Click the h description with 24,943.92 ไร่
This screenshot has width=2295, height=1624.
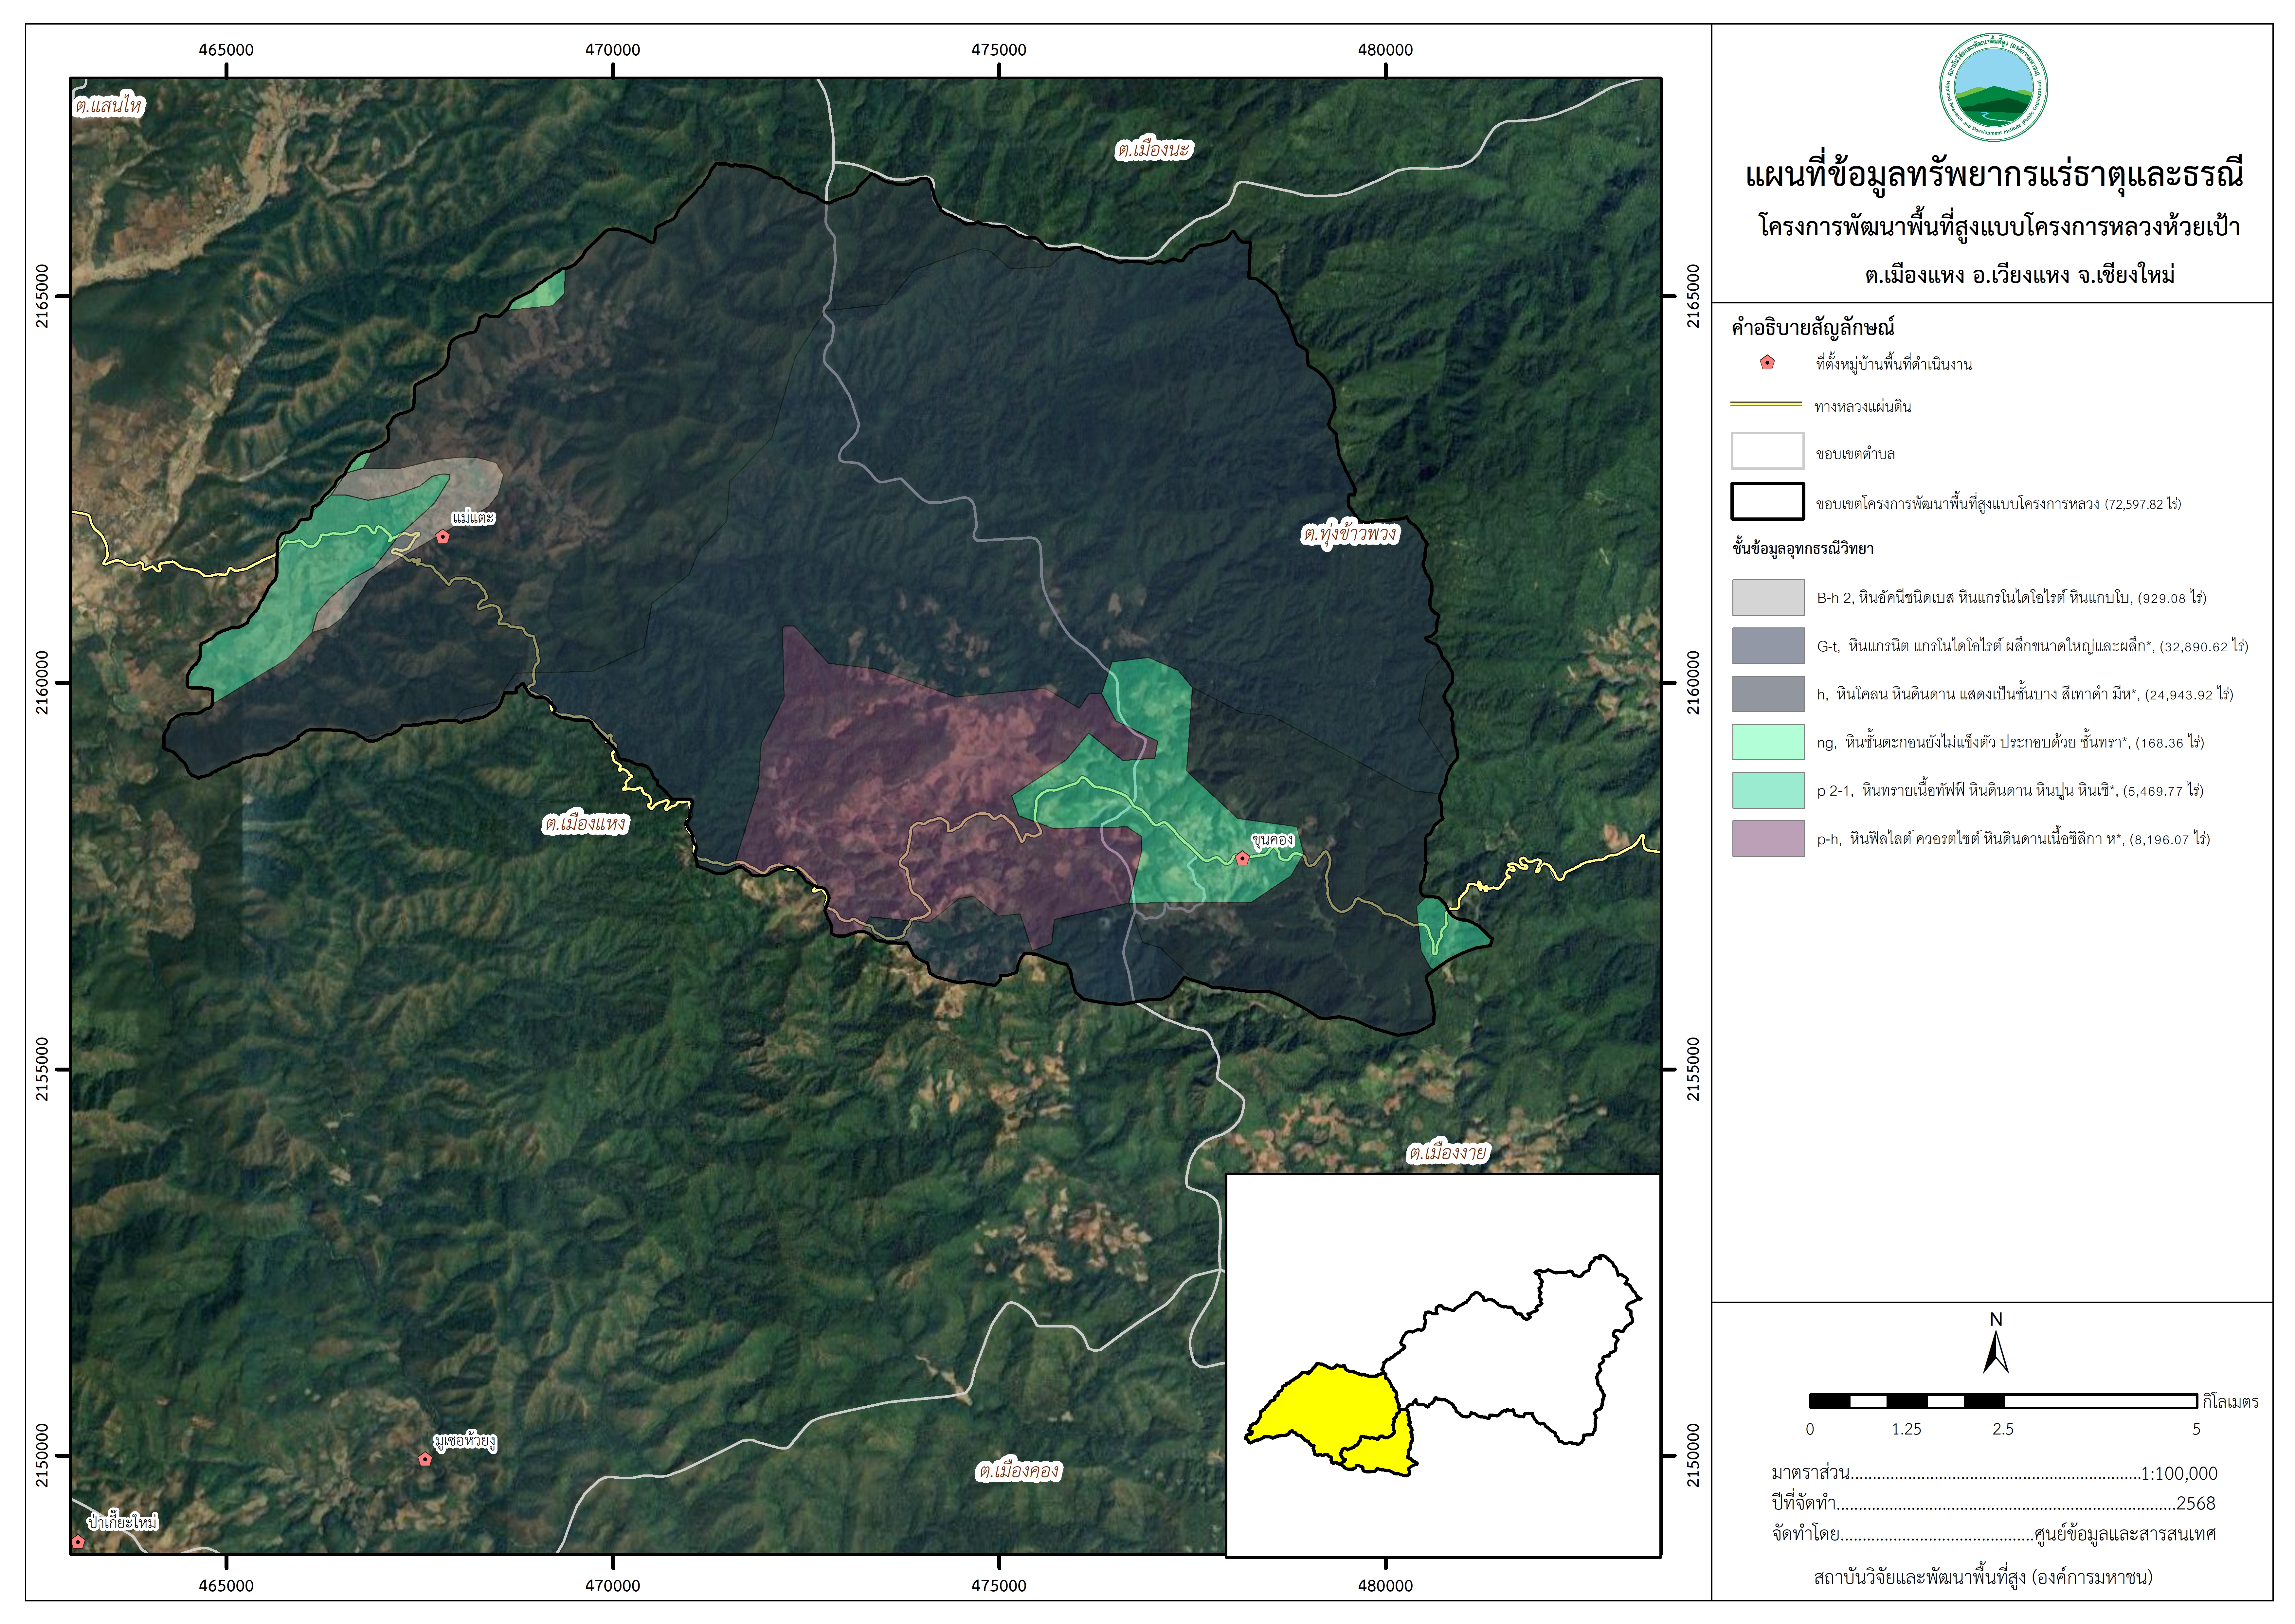click(x=2025, y=694)
